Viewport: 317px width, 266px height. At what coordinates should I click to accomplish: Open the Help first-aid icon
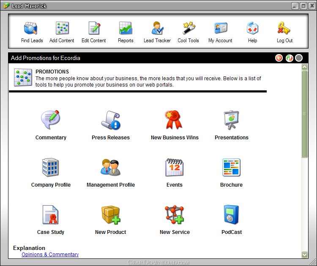click(252, 28)
